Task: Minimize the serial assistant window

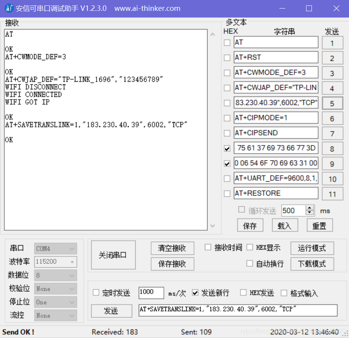Action: [x=282, y=9]
